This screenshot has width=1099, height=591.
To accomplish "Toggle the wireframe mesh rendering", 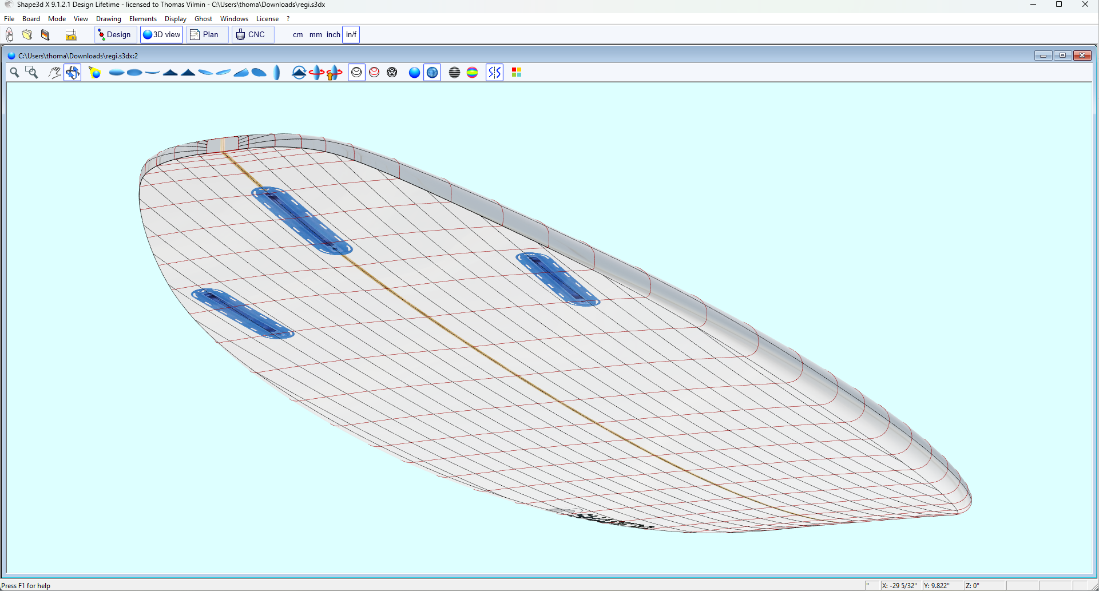I will coord(392,72).
